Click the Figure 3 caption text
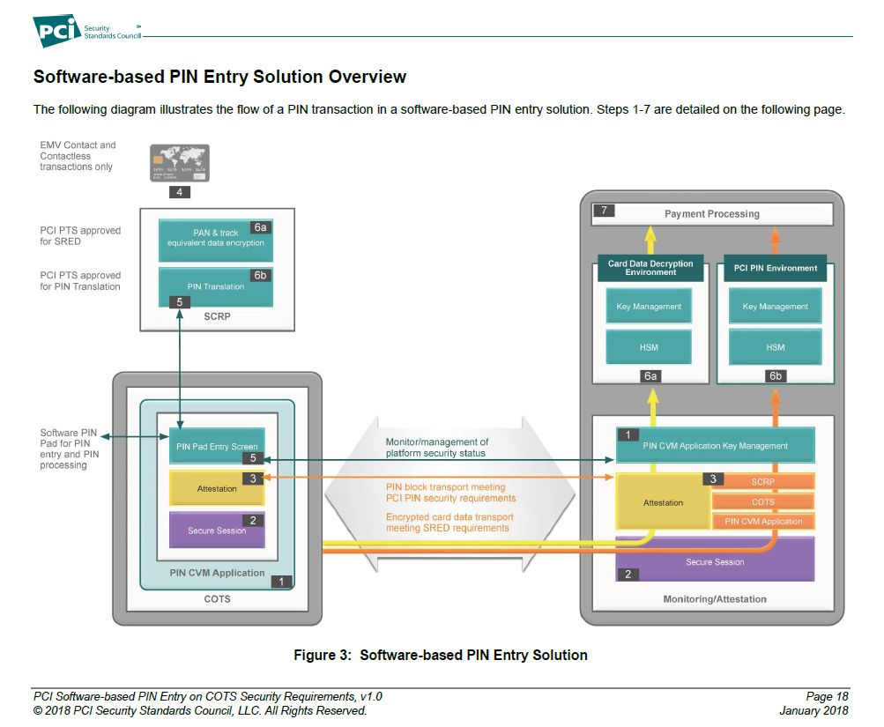The width and height of the screenshot is (884, 727). (441, 655)
